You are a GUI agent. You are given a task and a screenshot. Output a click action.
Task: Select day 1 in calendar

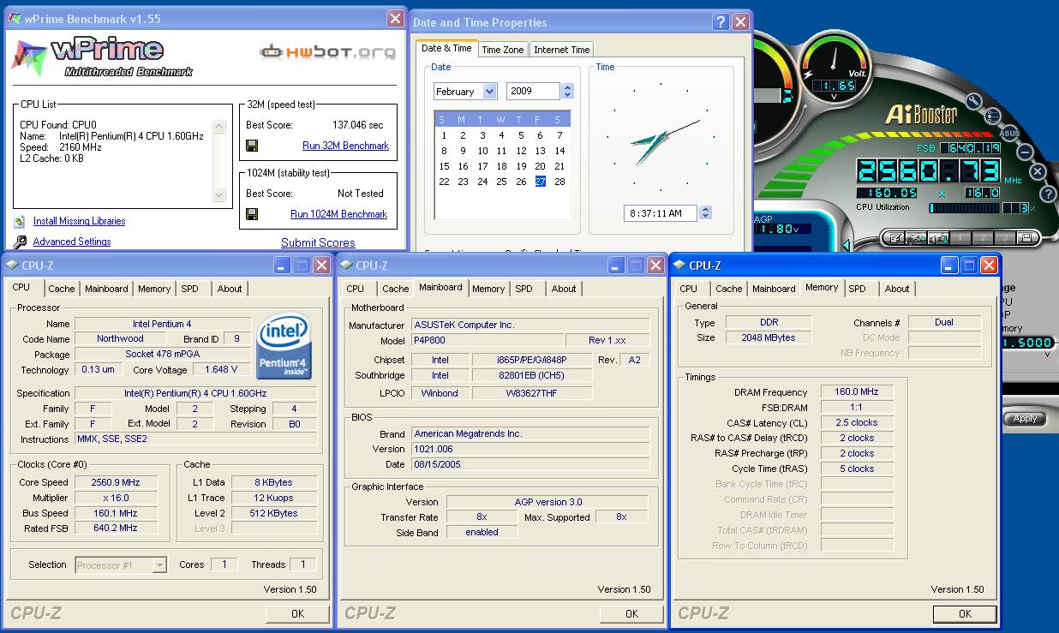pyautogui.click(x=444, y=135)
